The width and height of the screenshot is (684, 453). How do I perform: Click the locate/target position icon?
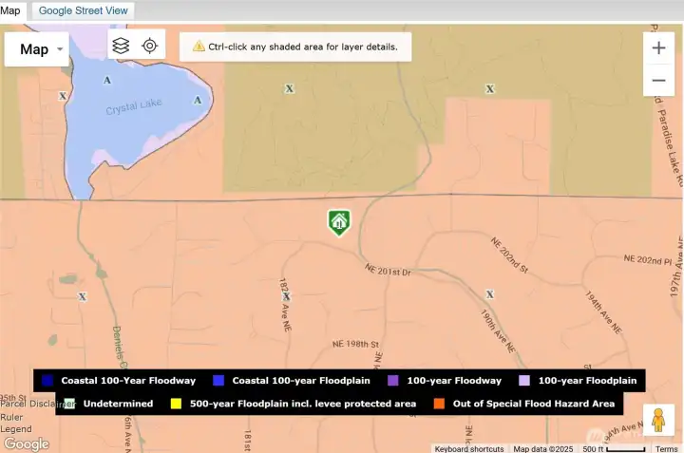pos(149,46)
